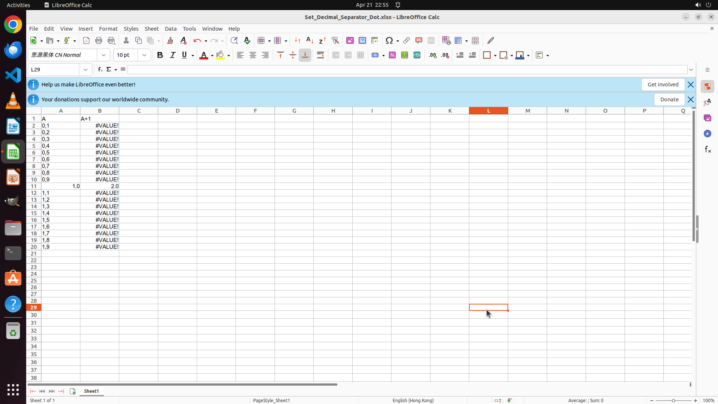The image size is (718, 404).
Task: Open the AutoFilter tool
Action: tap(335, 40)
